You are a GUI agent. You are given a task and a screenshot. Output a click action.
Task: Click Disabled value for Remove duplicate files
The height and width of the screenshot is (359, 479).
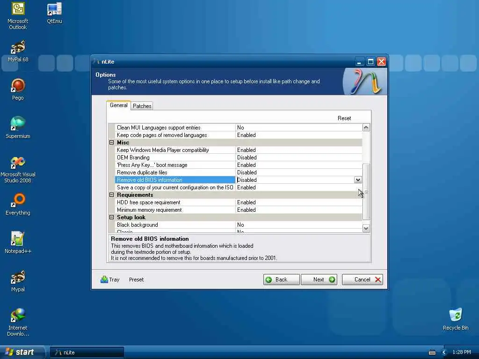coord(247,172)
